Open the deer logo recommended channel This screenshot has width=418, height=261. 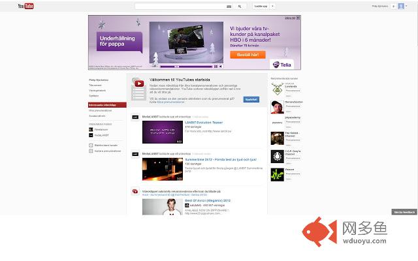pos(277,89)
